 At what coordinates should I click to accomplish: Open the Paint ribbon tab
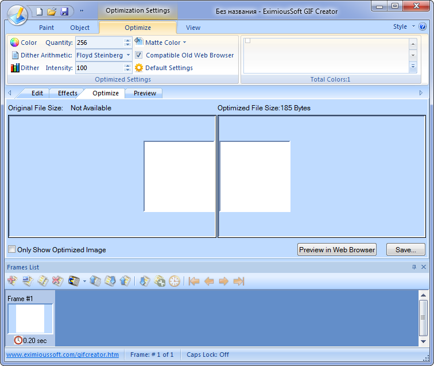[46, 28]
